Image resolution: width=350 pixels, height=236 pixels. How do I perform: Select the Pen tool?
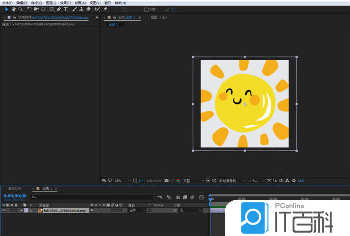(x=59, y=9)
